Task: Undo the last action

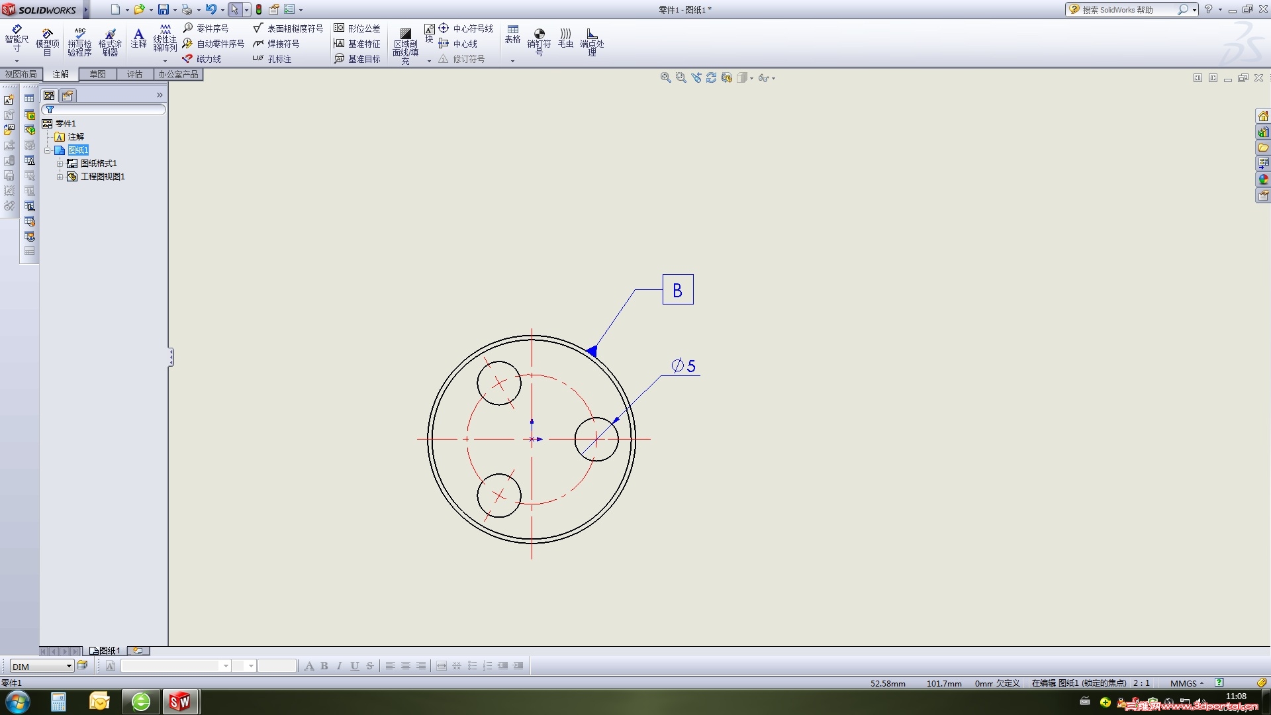Action: (x=211, y=9)
